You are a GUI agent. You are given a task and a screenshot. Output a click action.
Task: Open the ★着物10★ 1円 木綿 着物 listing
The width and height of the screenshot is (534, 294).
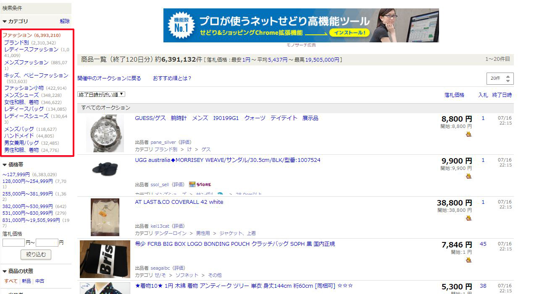(x=244, y=286)
